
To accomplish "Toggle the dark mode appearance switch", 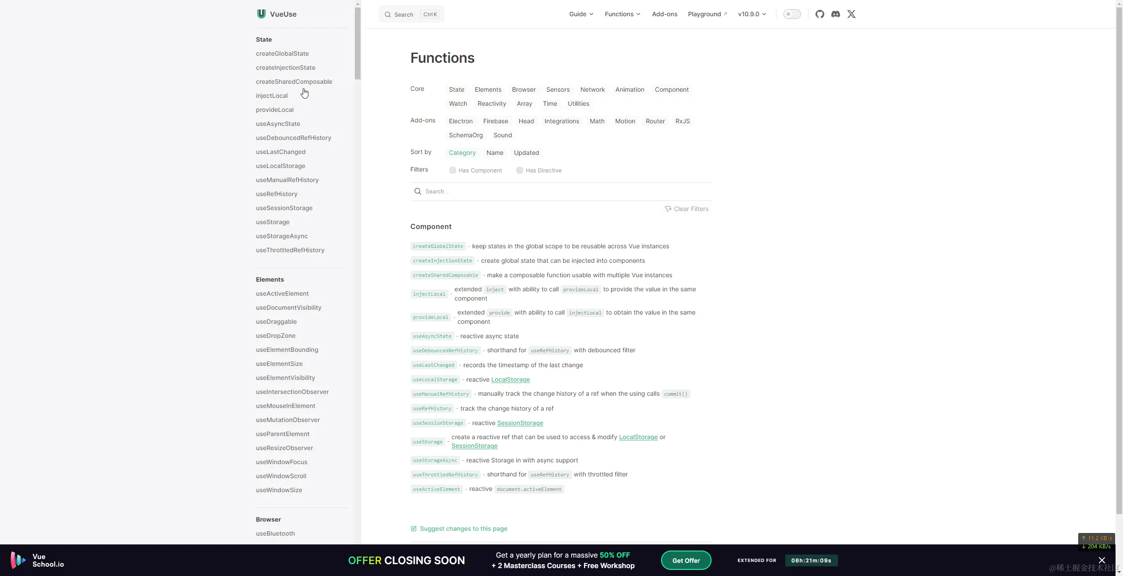I will click(792, 14).
